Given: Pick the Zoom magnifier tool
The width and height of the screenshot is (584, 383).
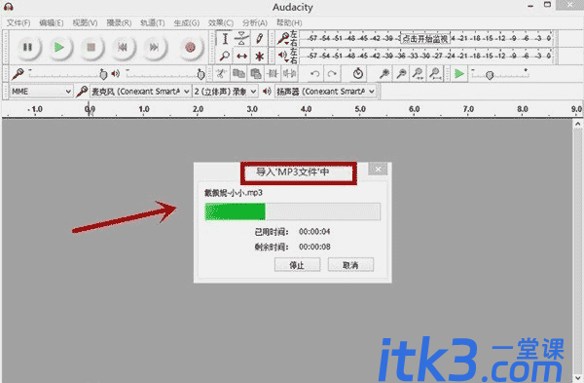Looking at the screenshot, I should (225, 56).
